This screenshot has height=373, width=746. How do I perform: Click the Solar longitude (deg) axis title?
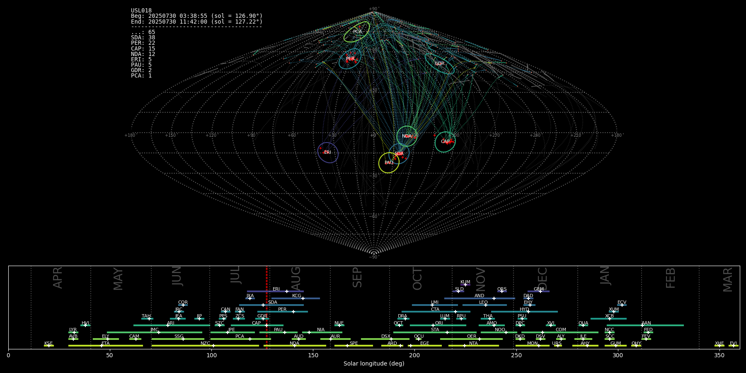point(374,364)
